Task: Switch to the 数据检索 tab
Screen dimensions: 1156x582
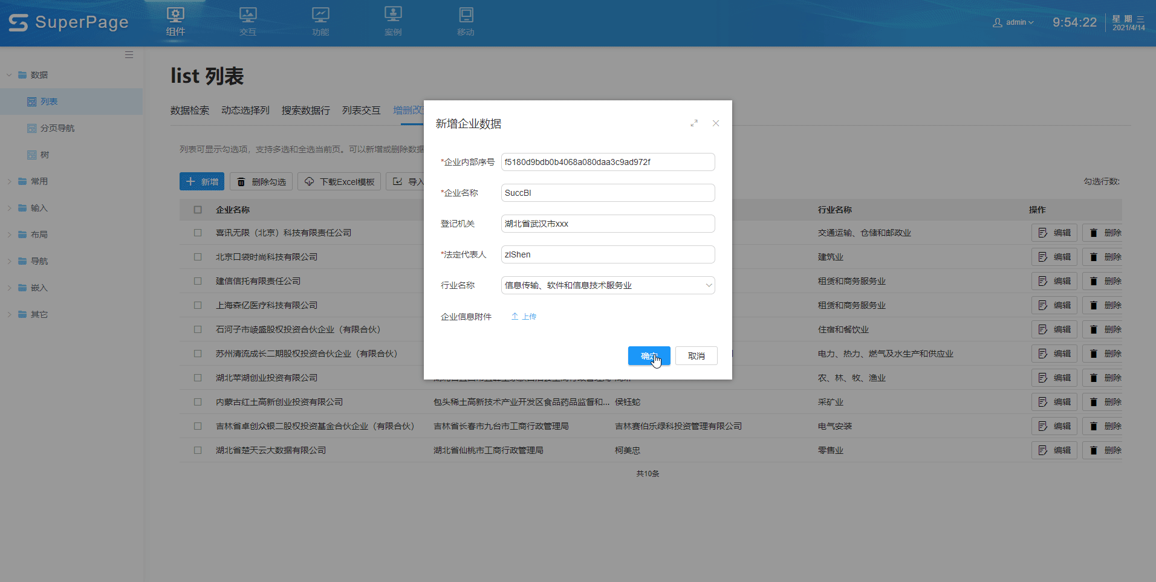Action: [x=189, y=111]
